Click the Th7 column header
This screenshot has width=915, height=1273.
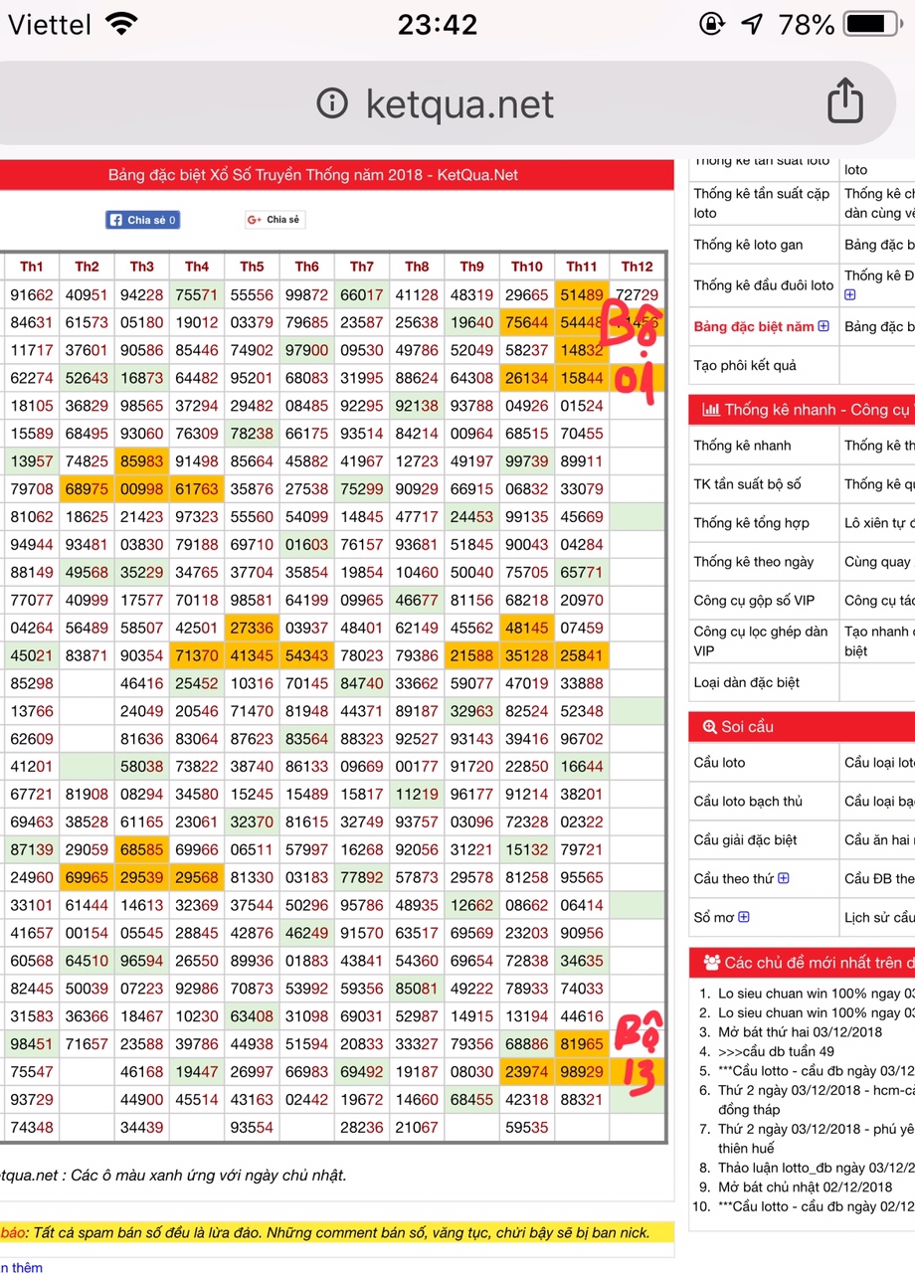click(x=362, y=267)
